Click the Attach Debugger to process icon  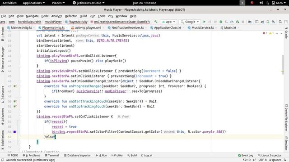[238, 22]
